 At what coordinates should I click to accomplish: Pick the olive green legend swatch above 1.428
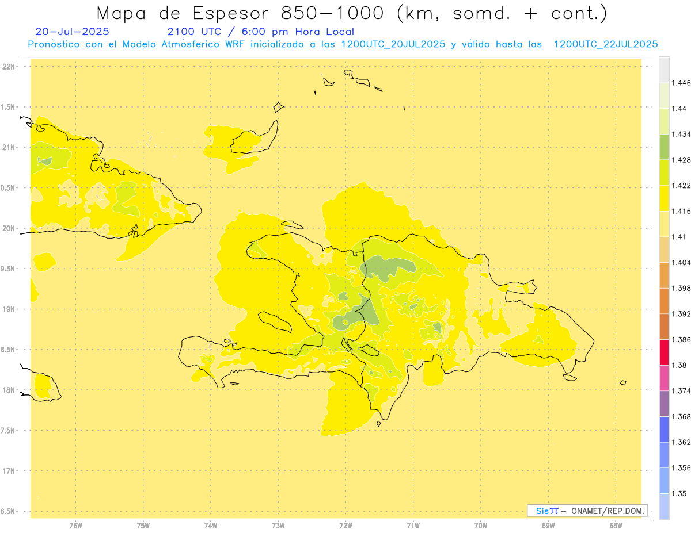coord(664,147)
